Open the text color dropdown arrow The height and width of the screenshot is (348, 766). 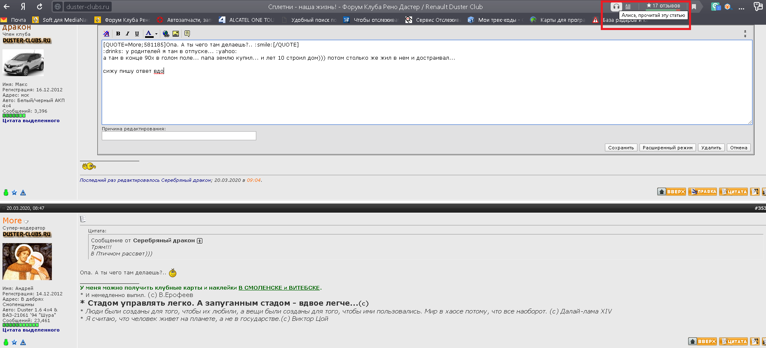[156, 34]
